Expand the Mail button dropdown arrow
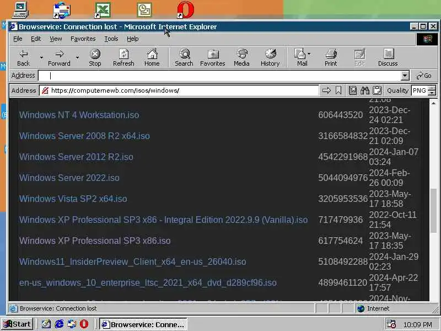This screenshot has height=331, width=441. pos(309,54)
